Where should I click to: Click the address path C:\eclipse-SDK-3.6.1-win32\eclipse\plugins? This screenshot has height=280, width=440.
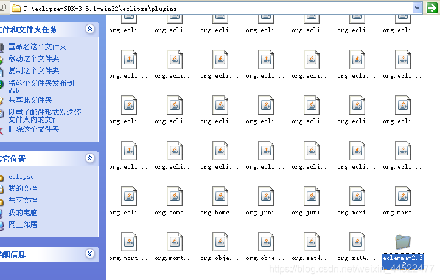click(100, 9)
